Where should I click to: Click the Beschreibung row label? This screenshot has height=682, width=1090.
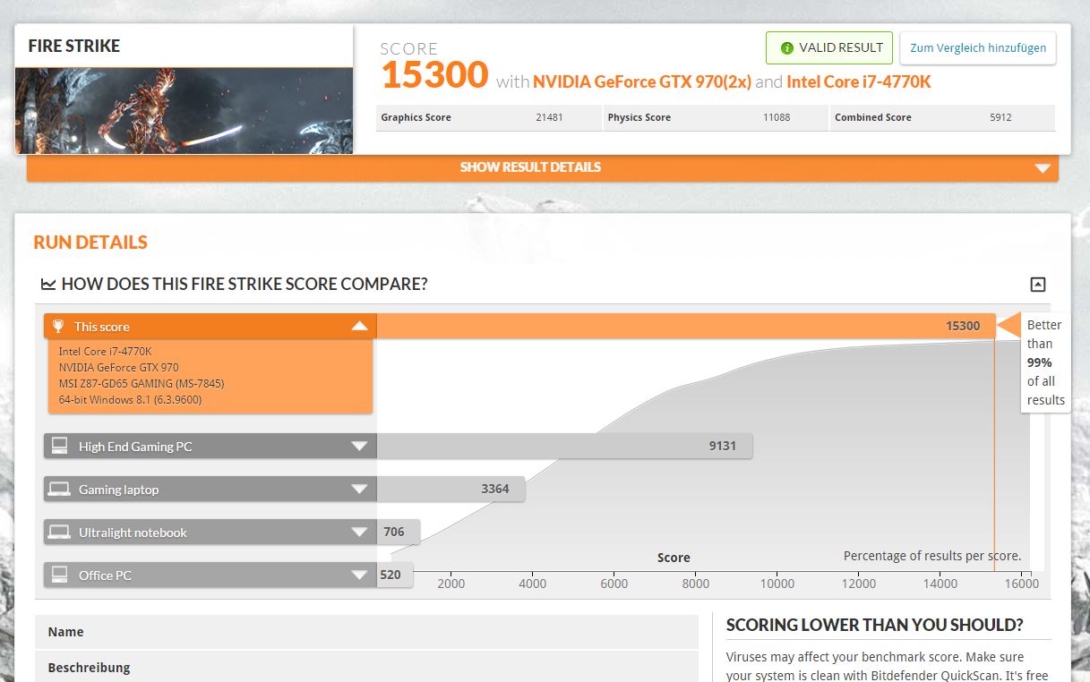pos(89,668)
